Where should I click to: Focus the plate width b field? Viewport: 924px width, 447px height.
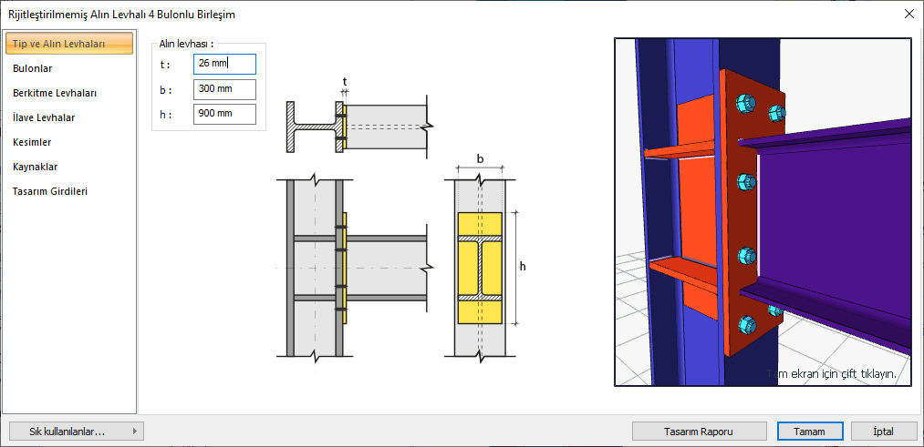tap(224, 89)
